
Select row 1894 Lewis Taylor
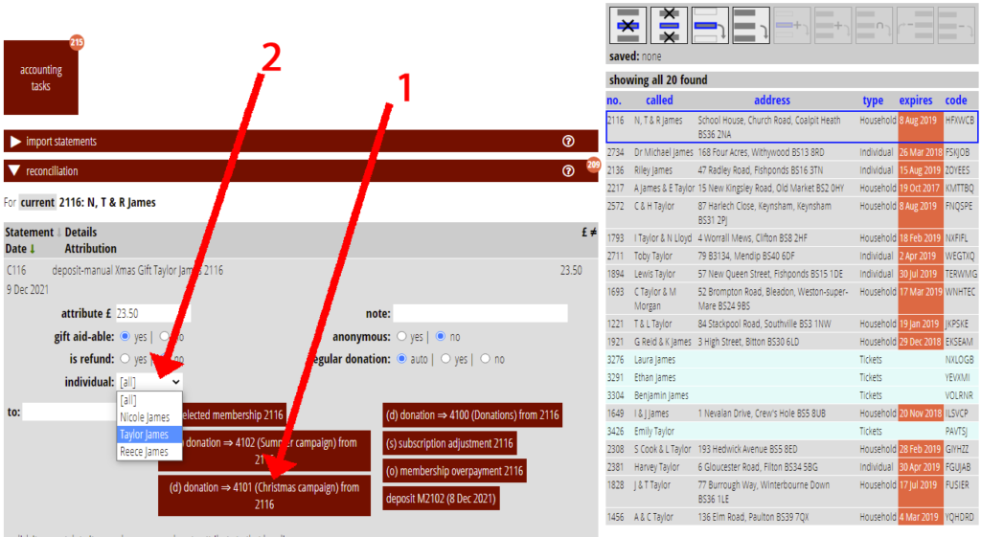pos(791,274)
